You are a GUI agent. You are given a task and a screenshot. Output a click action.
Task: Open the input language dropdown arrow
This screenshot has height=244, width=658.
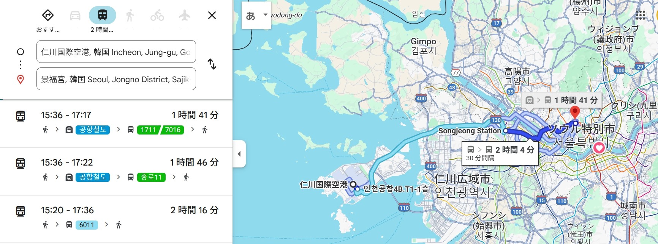(x=266, y=15)
